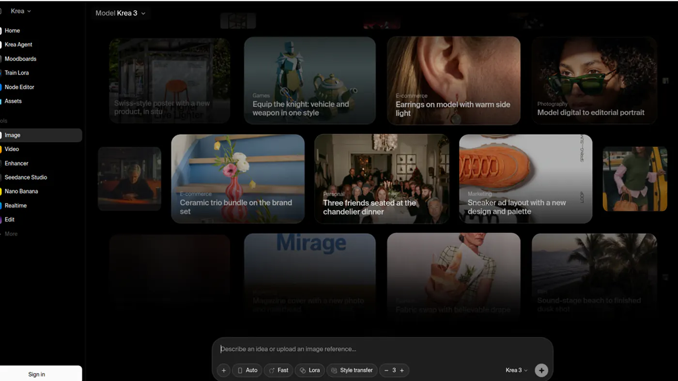Enable Style transfer in prompt bar

[x=352, y=370]
